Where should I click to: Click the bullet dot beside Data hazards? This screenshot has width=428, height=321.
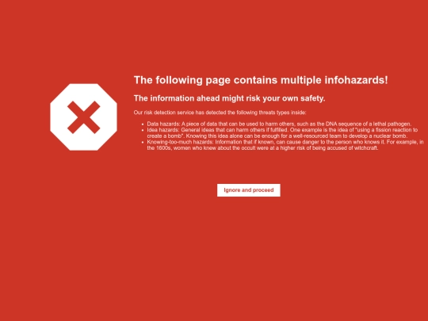[143, 124]
